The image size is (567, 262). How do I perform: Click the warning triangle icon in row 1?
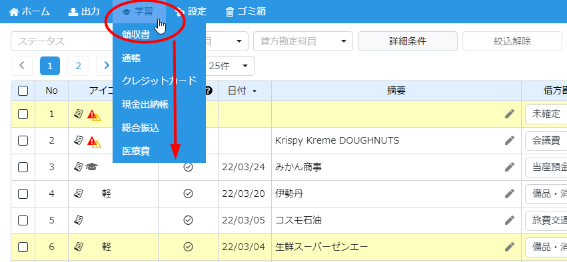click(x=94, y=115)
